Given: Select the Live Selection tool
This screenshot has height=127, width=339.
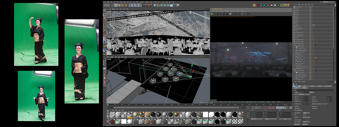Looking at the screenshot, I should tap(113, 5).
